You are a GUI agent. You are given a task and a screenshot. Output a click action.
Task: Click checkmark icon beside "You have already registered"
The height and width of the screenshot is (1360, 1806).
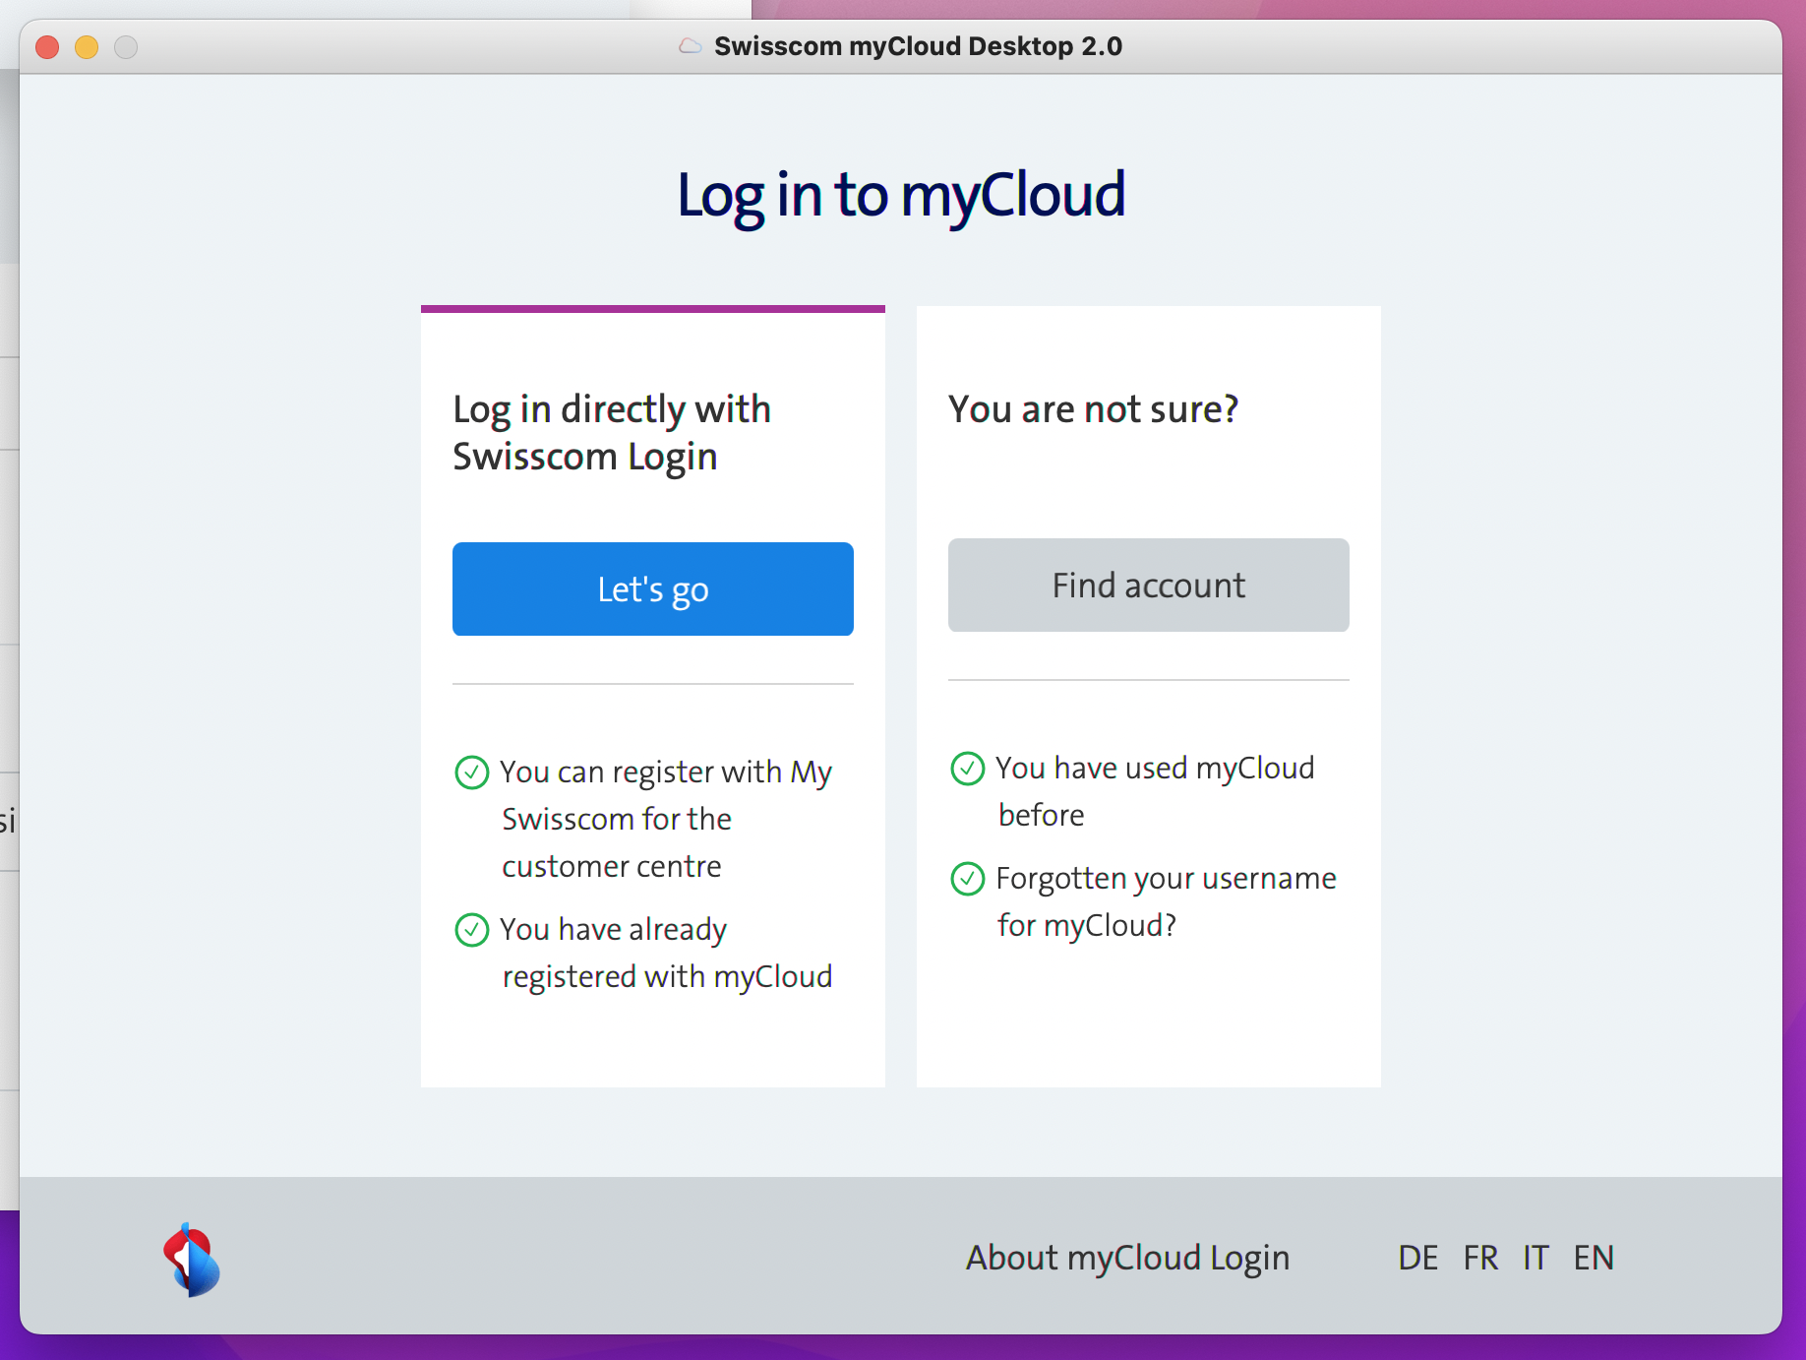click(x=472, y=930)
